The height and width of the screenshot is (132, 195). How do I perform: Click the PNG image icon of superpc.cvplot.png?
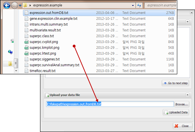tap(26, 42)
